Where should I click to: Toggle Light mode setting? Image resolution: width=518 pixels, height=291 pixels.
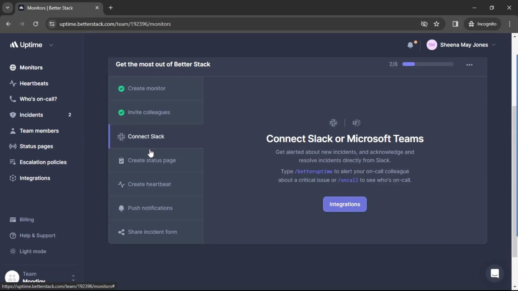tap(33, 251)
